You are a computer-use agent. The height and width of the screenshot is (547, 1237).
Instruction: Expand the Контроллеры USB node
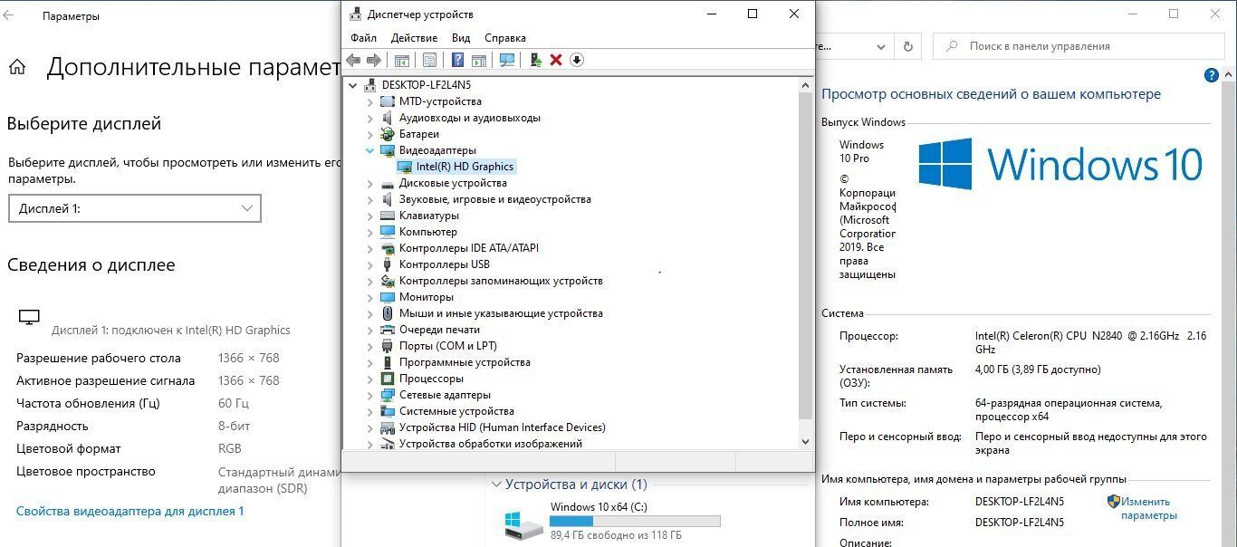click(369, 264)
